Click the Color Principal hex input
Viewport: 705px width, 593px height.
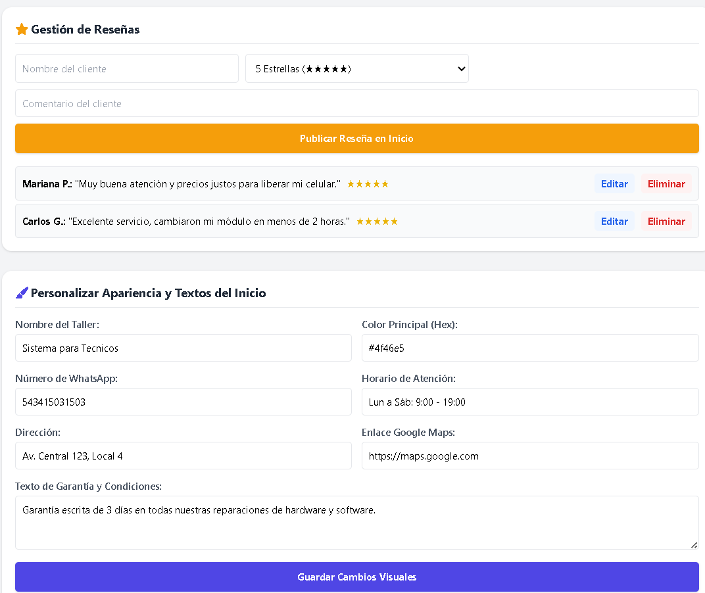click(530, 348)
